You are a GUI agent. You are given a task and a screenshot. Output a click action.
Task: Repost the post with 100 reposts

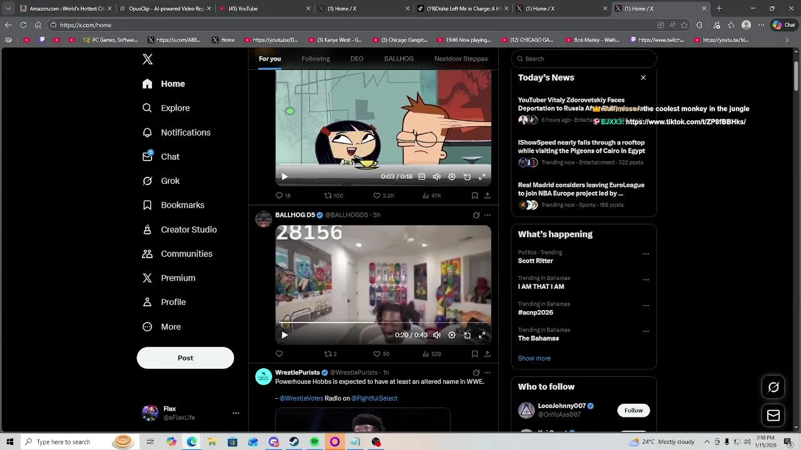pos(333,196)
